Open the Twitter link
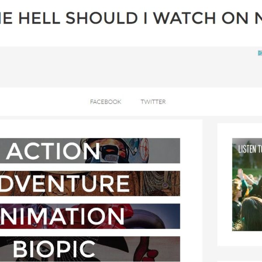Image resolution: width=262 pixels, height=262 pixels. click(153, 102)
